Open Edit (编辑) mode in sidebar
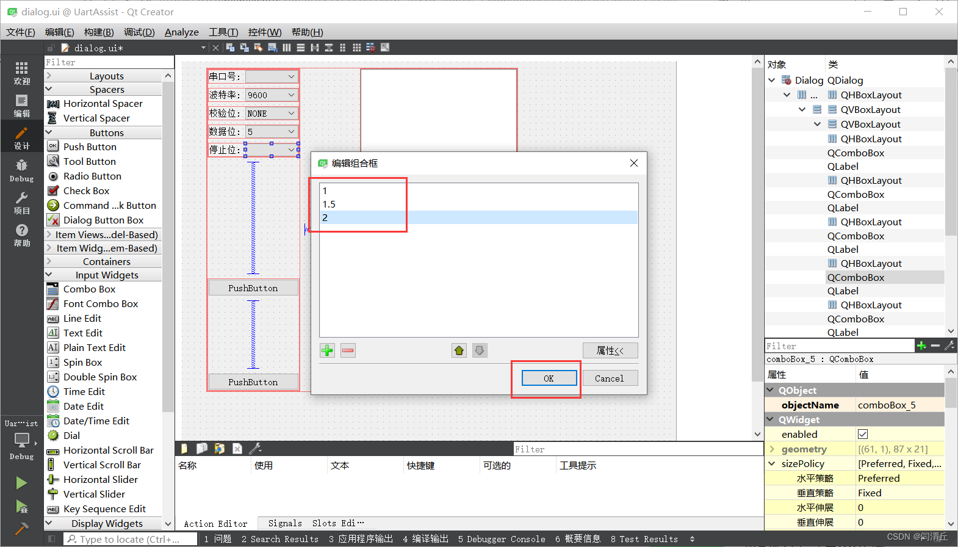Image resolution: width=958 pixels, height=547 pixels. coord(21,106)
